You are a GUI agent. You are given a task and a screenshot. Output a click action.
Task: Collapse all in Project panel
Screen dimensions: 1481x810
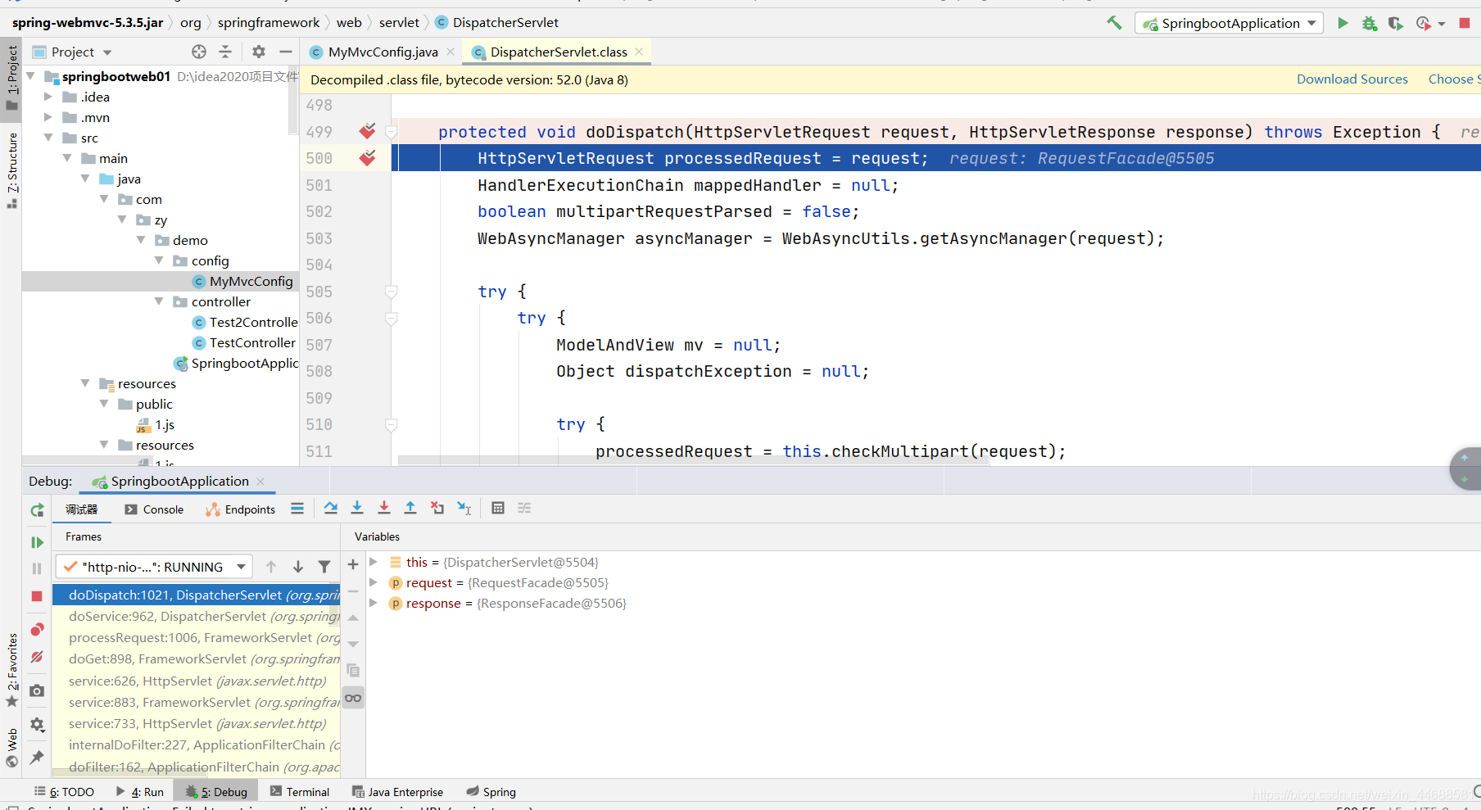[x=225, y=52]
